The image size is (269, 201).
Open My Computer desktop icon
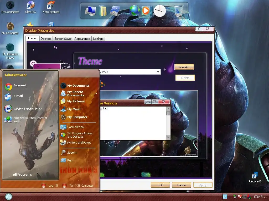click(x=10, y=28)
